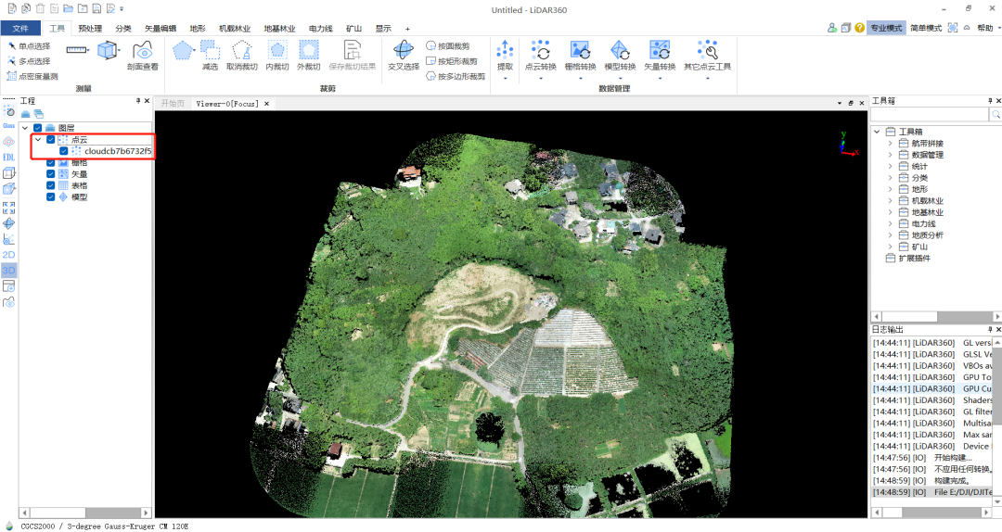The height and width of the screenshot is (532, 1002).
Task: Collapse the 点云 point cloud tree node
Action: (38, 139)
